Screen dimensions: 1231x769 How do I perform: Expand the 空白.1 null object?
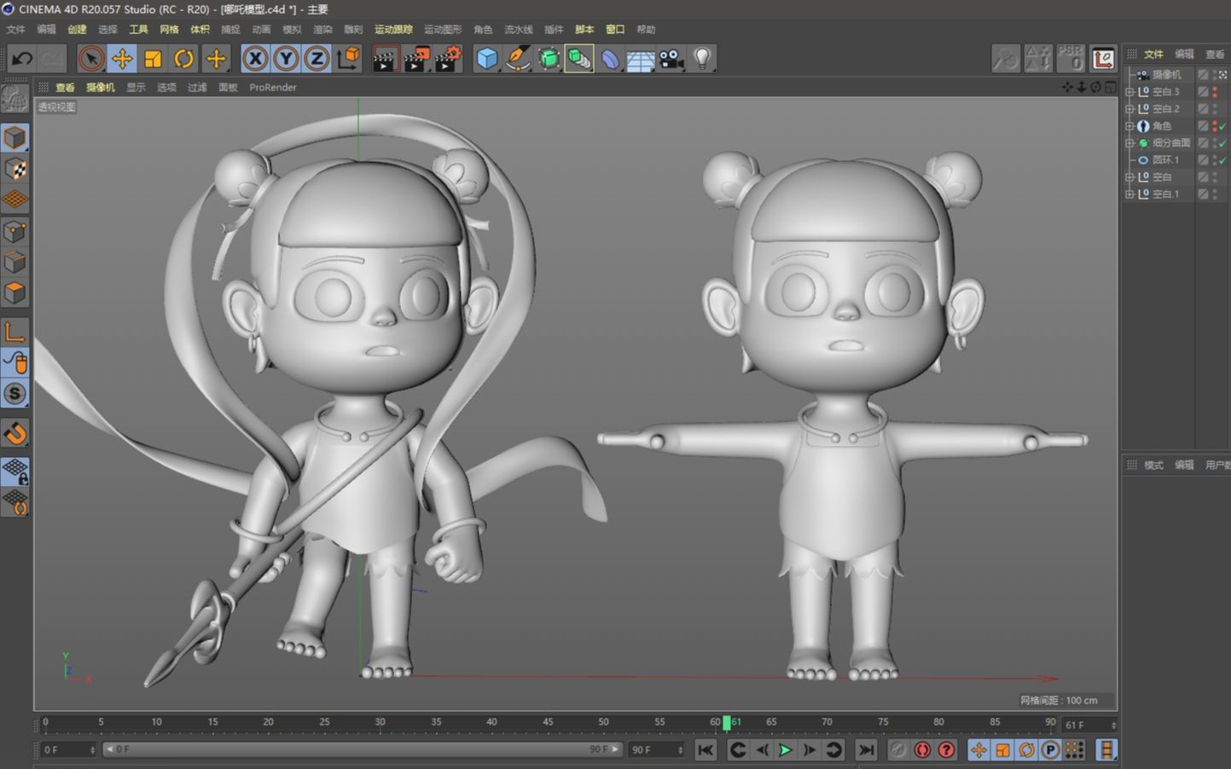[1129, 194]
